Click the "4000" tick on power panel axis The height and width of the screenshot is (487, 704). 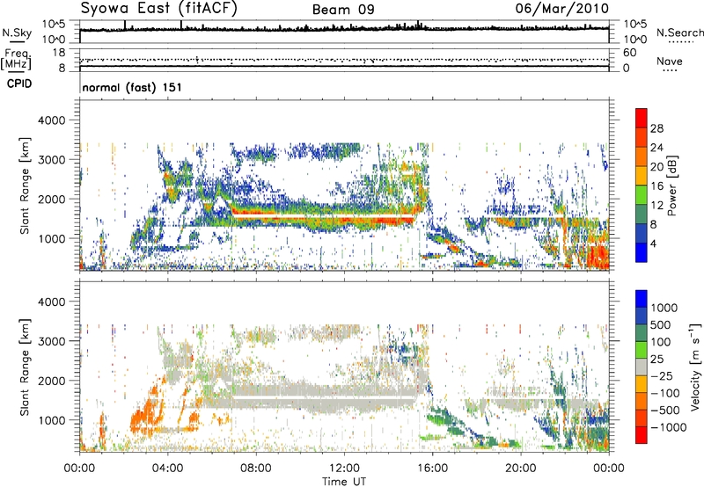[x=51, y=120]
